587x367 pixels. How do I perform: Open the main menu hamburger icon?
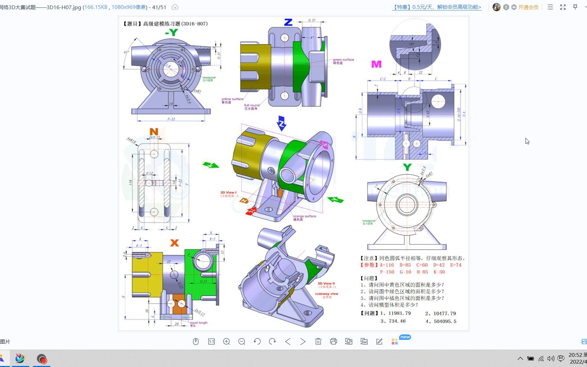point(550,7)
